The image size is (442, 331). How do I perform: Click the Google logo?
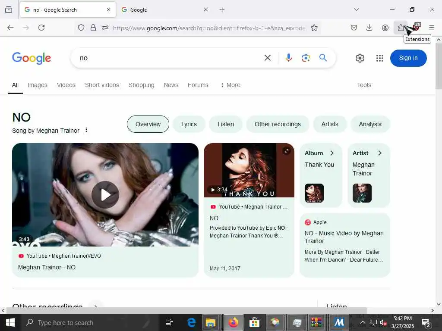[x=32, y=58]
